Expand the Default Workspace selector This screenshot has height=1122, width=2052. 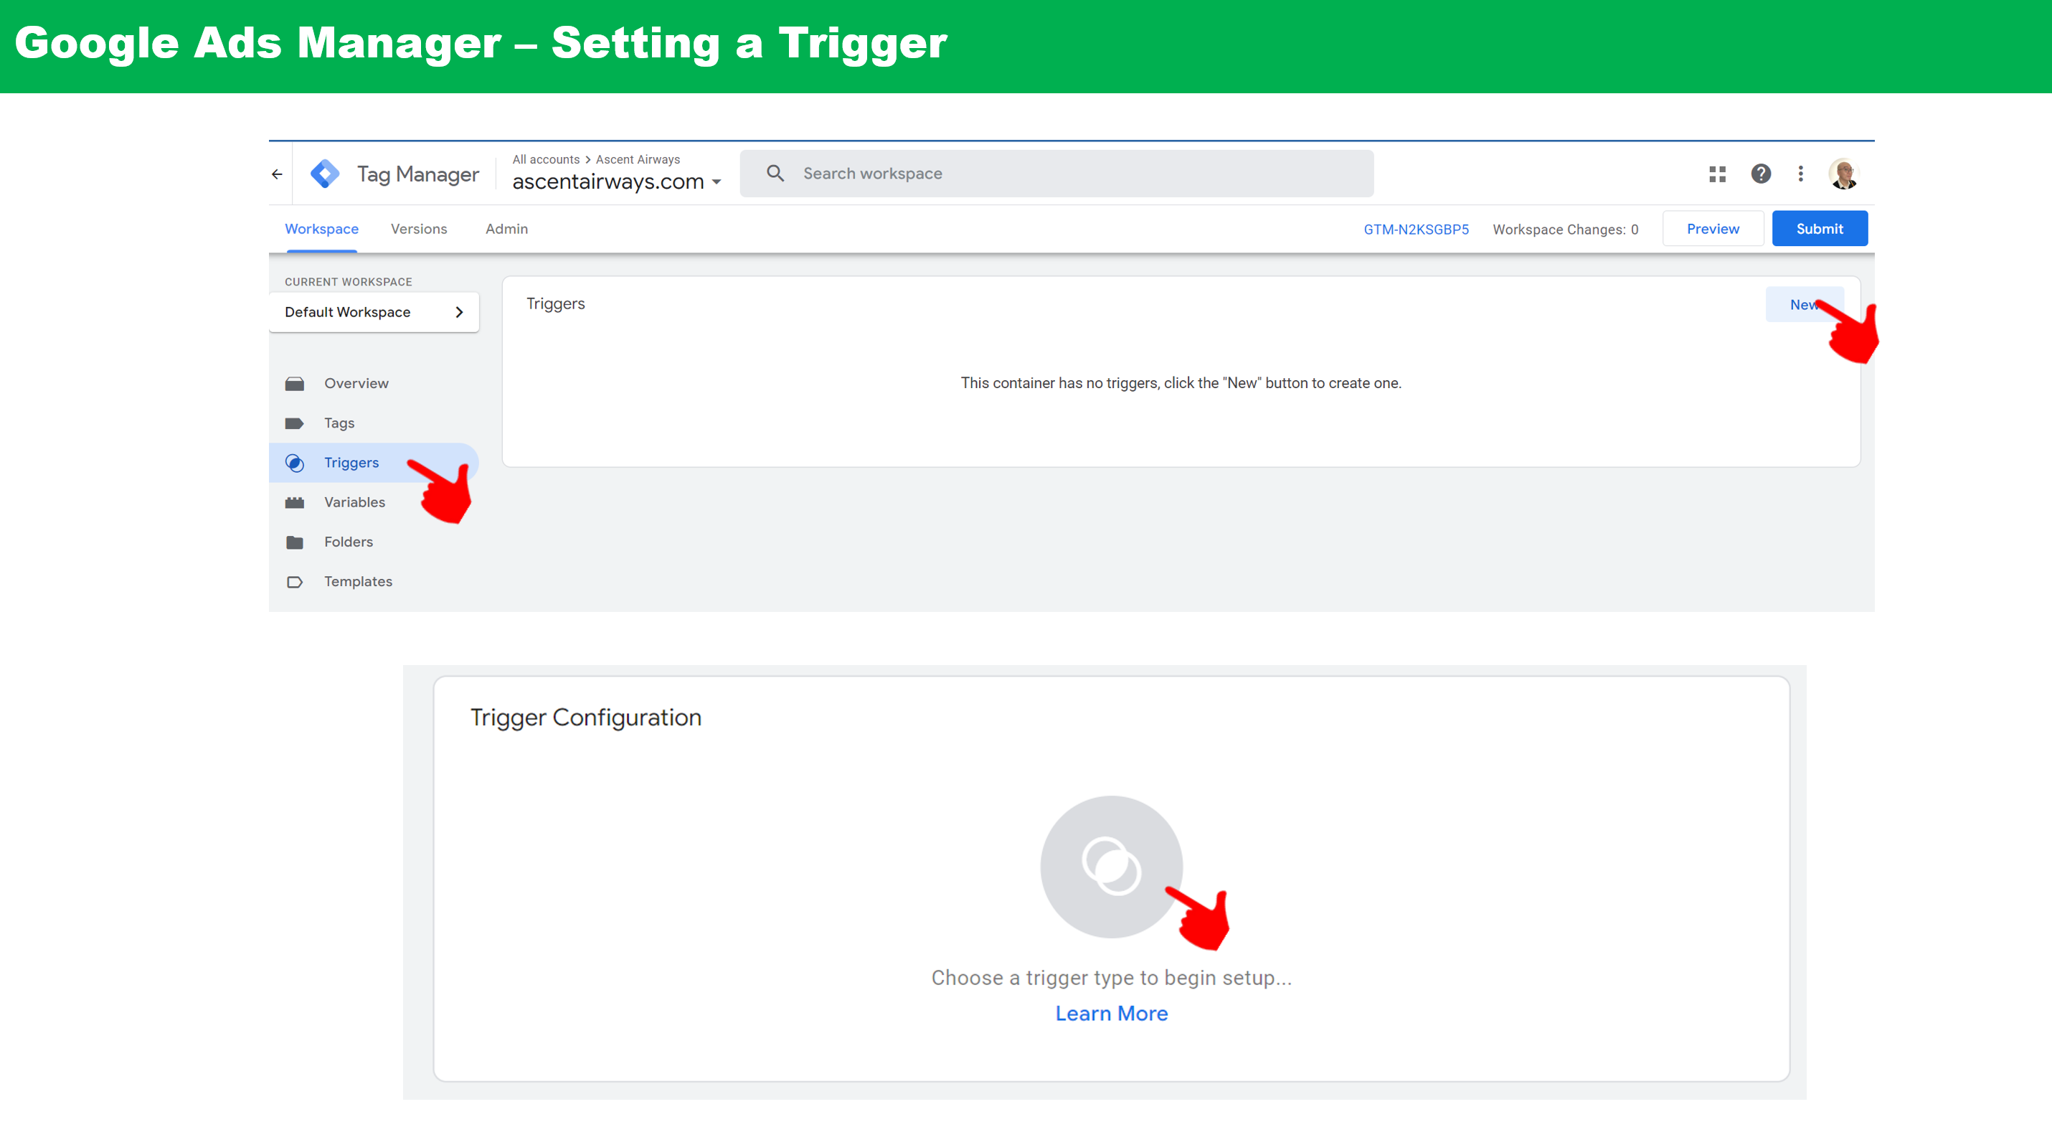[374, 312]
